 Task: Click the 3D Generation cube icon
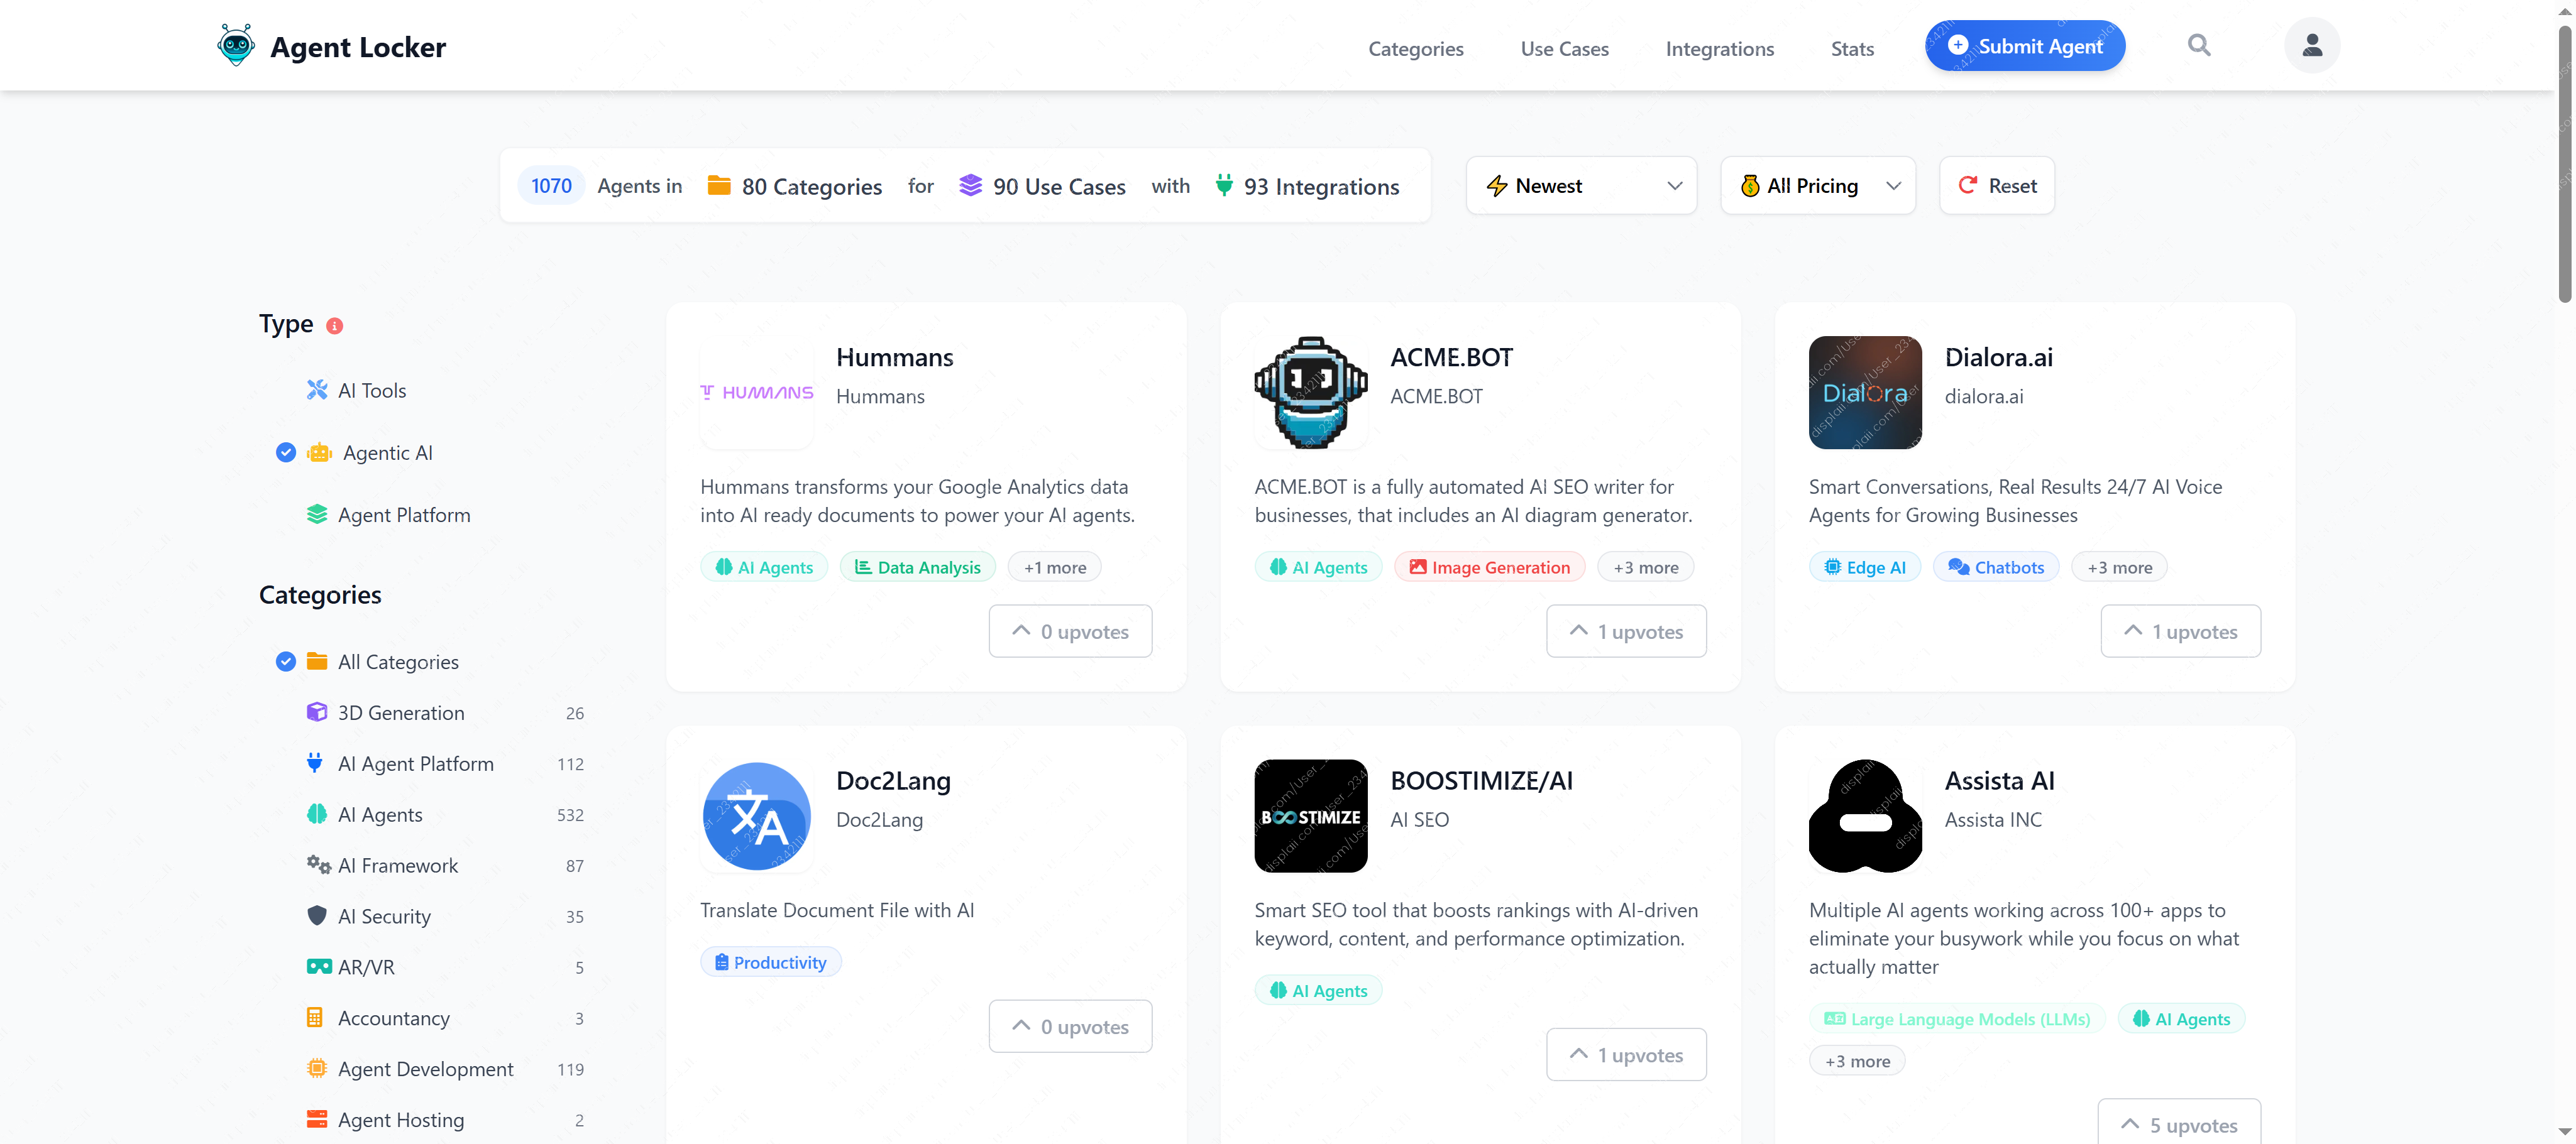pos(317,712)
